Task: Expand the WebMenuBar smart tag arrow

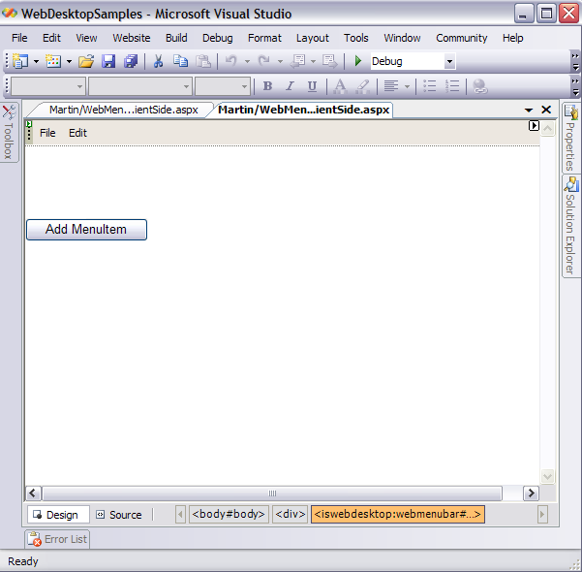Action: 534,126
